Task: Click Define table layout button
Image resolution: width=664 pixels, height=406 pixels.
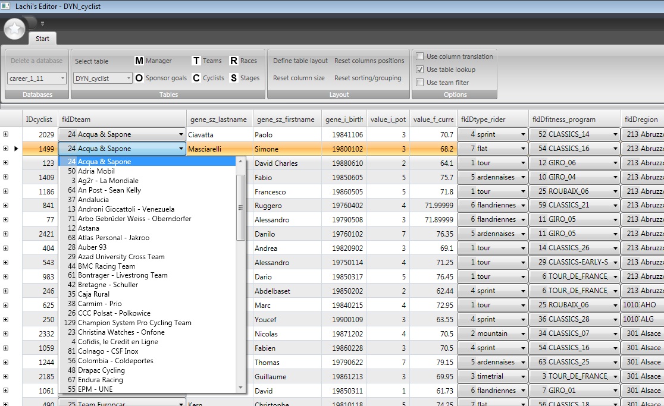Action: click(300, 61)
